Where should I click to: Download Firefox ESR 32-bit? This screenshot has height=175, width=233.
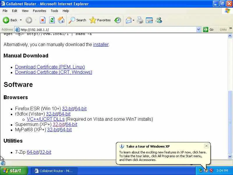click(x=68, y=108)
